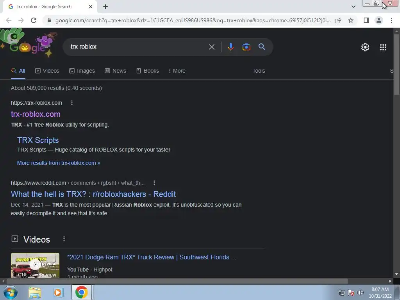The image size is (400, 300).
Task: Bookmark this page with the star icon
Action: pos(351,20)
